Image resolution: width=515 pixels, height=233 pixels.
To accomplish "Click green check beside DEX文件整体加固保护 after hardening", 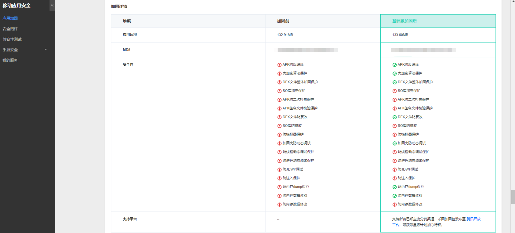I will click(394, 82).
